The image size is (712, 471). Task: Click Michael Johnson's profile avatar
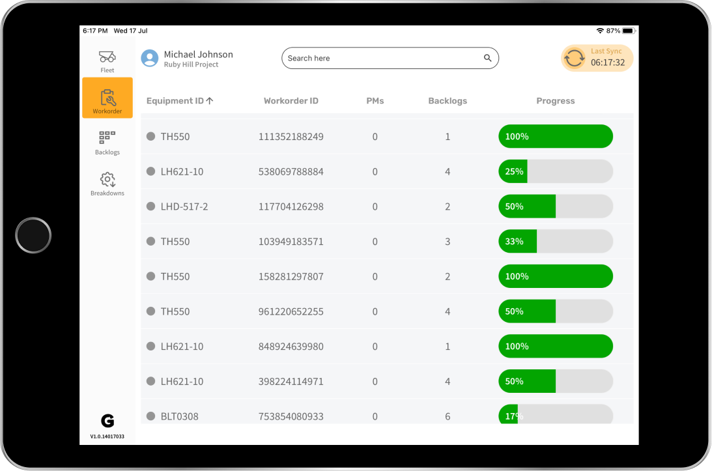click(150, 58)
